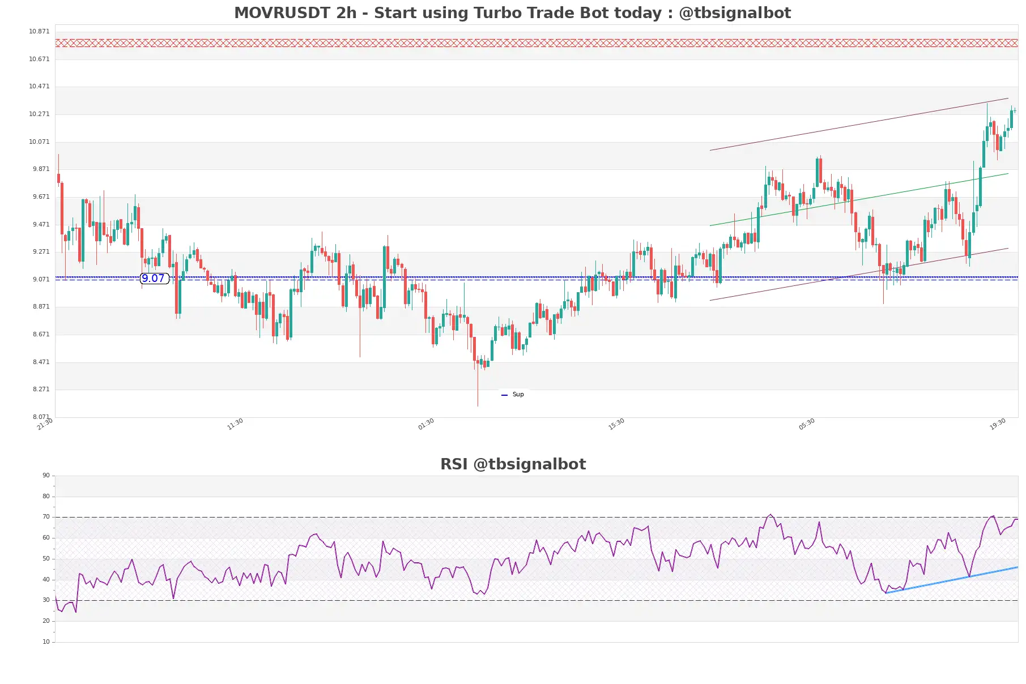Click the 19:30 time axis label
This screenshot has height=684, width=1026.
tap(998, 424)
